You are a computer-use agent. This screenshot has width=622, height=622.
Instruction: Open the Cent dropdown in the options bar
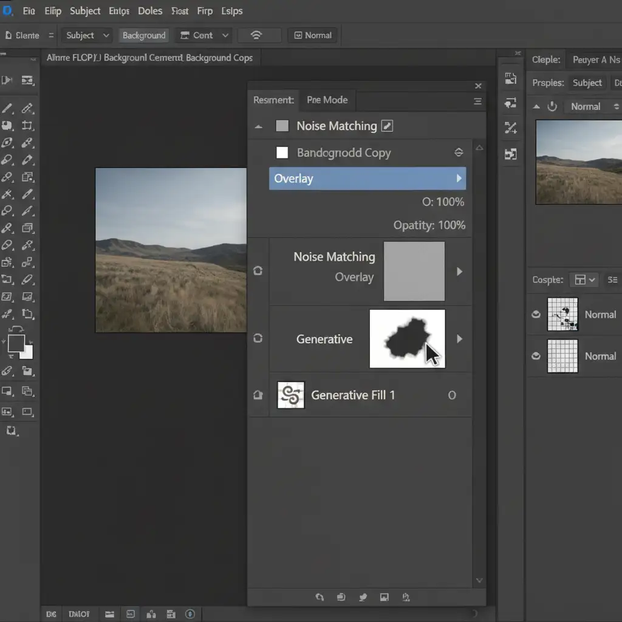(204, 35)
